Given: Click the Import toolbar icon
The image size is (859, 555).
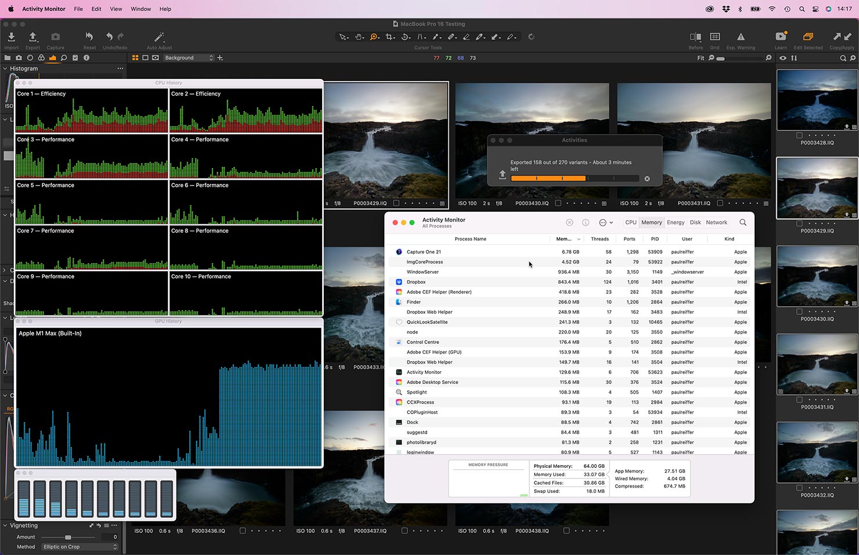Looking at the screenshot, I should click(x=11, y=37).
